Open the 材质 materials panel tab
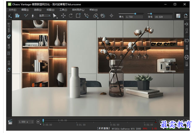This screenshot has height=133, width=194. [x=187, y=44]
